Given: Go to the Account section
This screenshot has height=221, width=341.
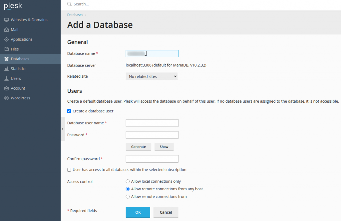Looking at the screenshot, I should point(7,88).
